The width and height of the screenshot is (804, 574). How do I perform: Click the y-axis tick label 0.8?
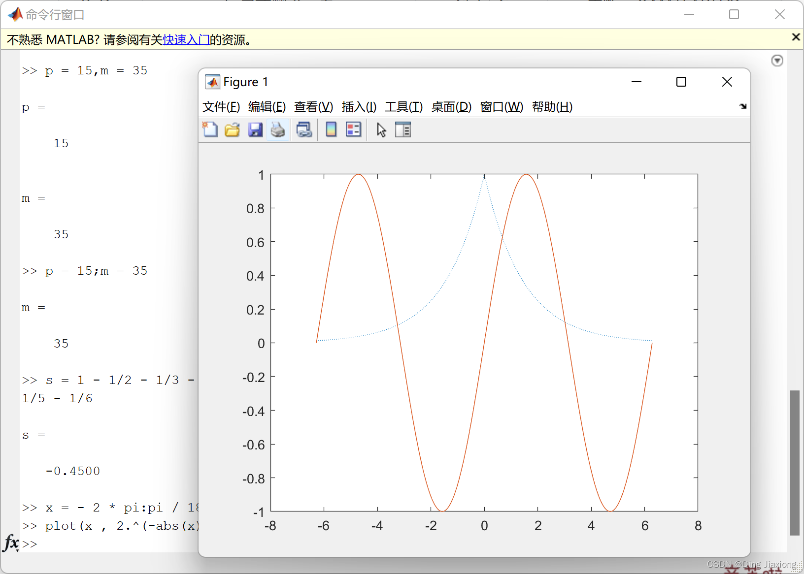255,209
